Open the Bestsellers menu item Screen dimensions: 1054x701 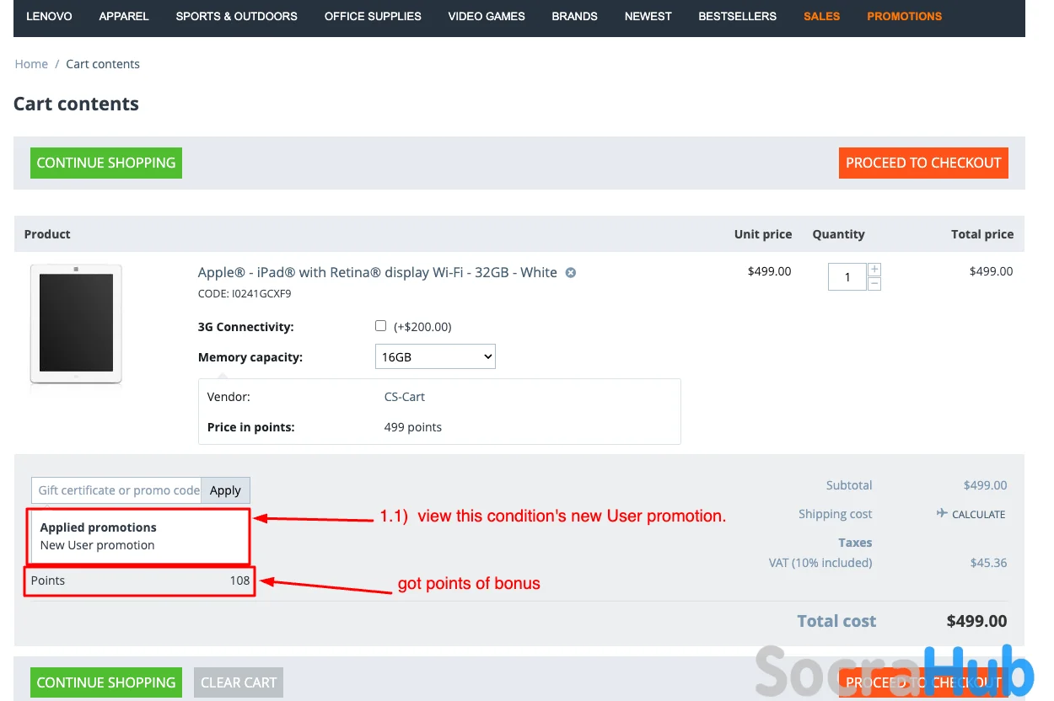[x=737, y=16]
